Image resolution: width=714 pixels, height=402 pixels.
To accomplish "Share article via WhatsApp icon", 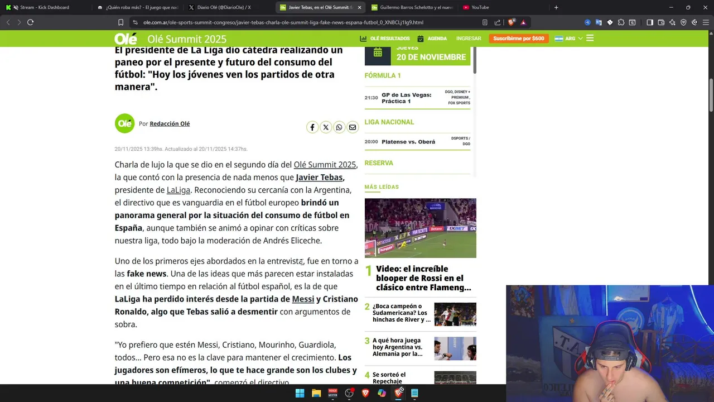I will tap(339, 127).
